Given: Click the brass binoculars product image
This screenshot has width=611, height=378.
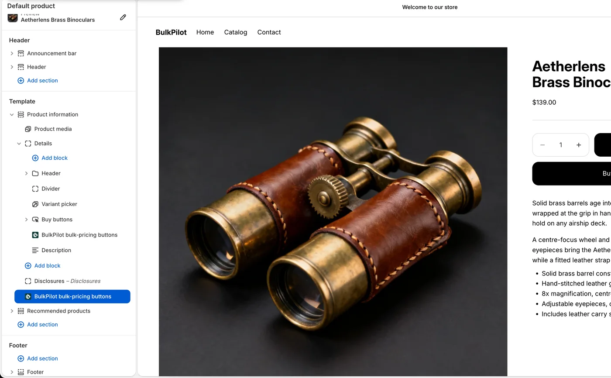Looking at the screenshot, I should [333, 212].
